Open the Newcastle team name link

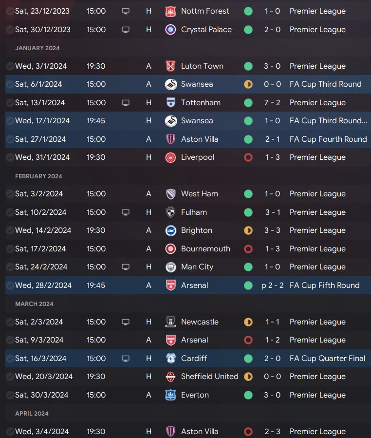coord(200,322)
